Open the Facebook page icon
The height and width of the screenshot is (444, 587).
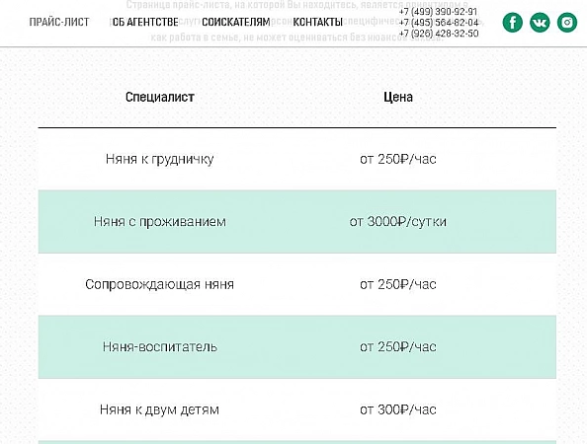point(512,23)
